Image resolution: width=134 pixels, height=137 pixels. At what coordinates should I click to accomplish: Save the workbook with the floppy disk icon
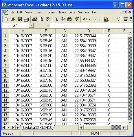(20, 19)
